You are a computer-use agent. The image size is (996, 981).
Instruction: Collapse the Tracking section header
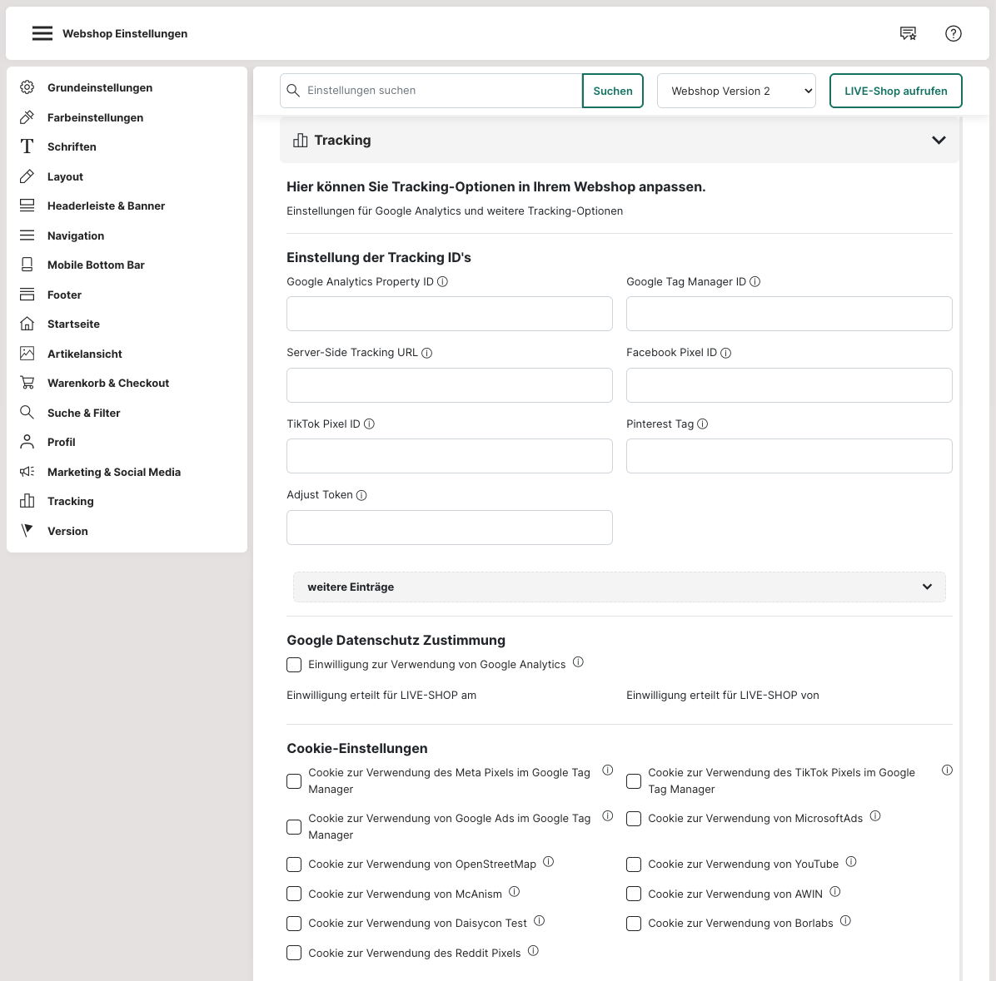point(939,140)
